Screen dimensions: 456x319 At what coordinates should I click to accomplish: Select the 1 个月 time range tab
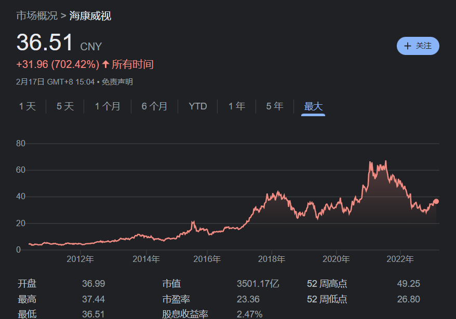point(108,106)
